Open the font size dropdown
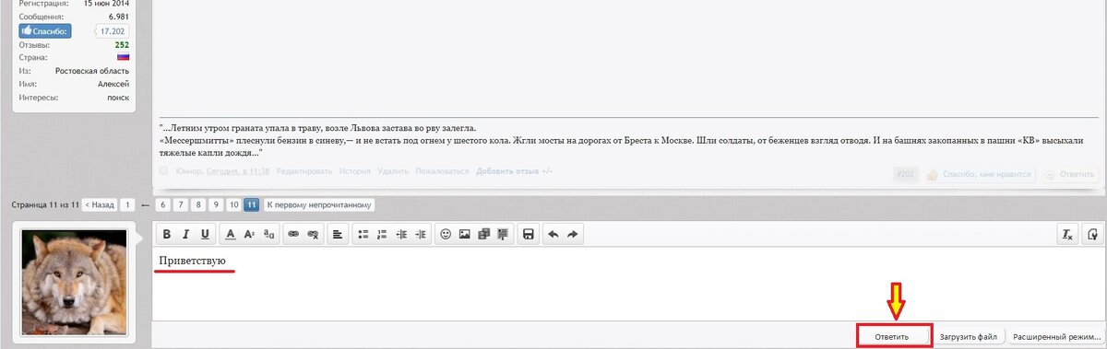The width and height of the screenshot is (1107, 349). [249, 235]
